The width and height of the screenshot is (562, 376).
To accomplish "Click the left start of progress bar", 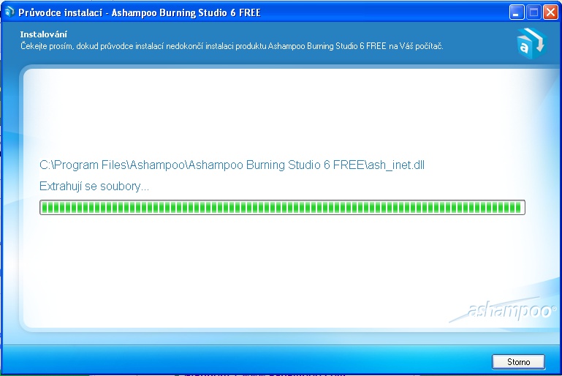I will tap(44, 207).
